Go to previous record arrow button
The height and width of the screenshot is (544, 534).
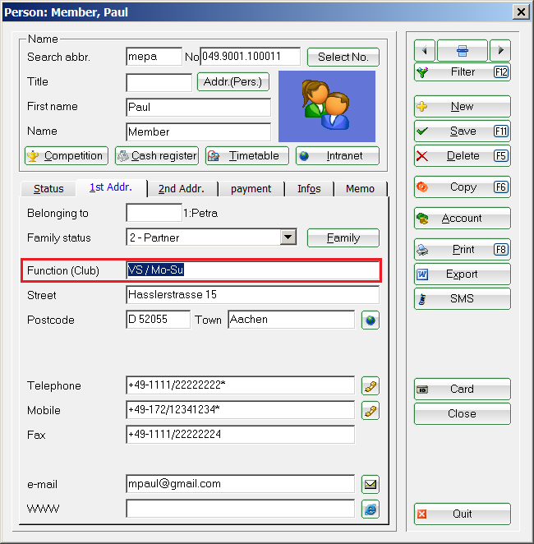(425, 50)
